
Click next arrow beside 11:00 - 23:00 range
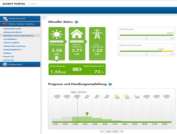click(122, 131)
